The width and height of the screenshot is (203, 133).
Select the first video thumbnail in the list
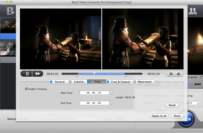pos(8,26)
